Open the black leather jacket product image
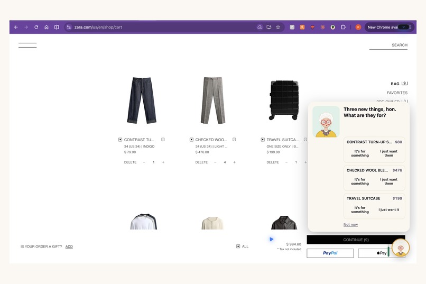Image resolution: width=426 pixels, height=284 pixels. [x=284, y=223]
